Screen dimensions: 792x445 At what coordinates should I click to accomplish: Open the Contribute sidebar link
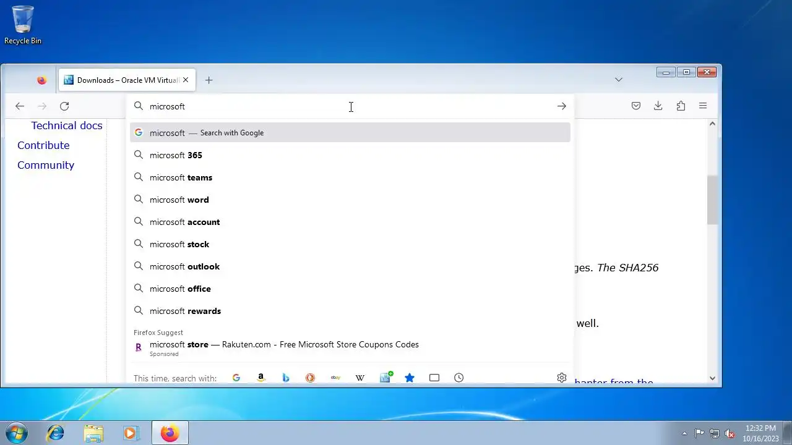tap(43, 145)
